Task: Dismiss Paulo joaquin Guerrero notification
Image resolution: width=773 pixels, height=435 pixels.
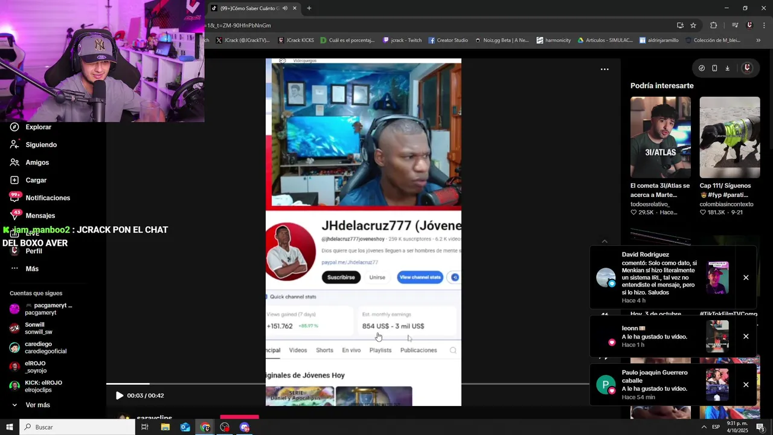Action: click(746, 385)
